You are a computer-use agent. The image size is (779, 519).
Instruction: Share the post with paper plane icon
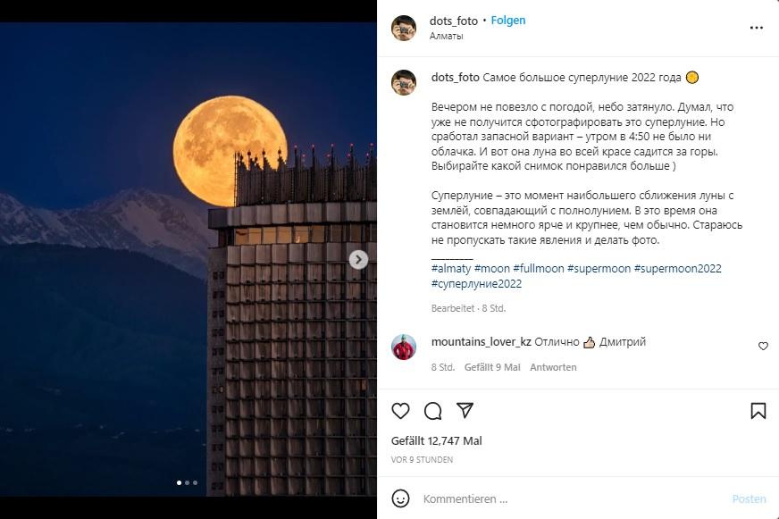[465, 411]
